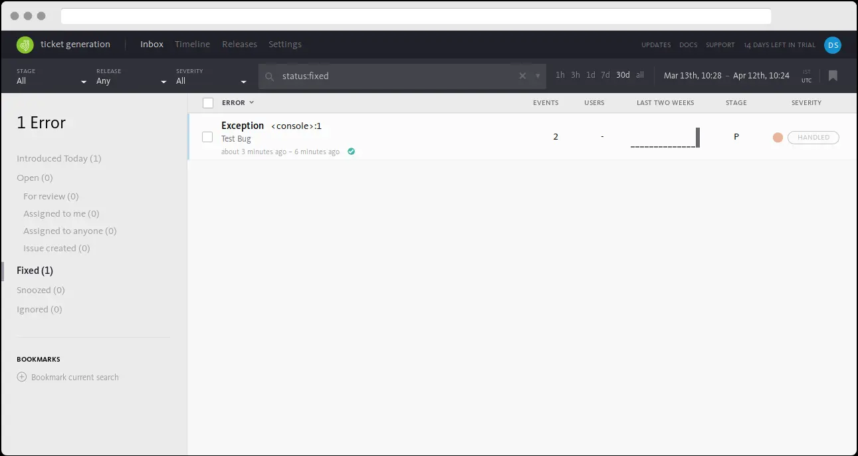This screenshot has width=858, height=456.
Task: Click the plus icon beside Bookmark current search
Action: [x=22, y=377]
